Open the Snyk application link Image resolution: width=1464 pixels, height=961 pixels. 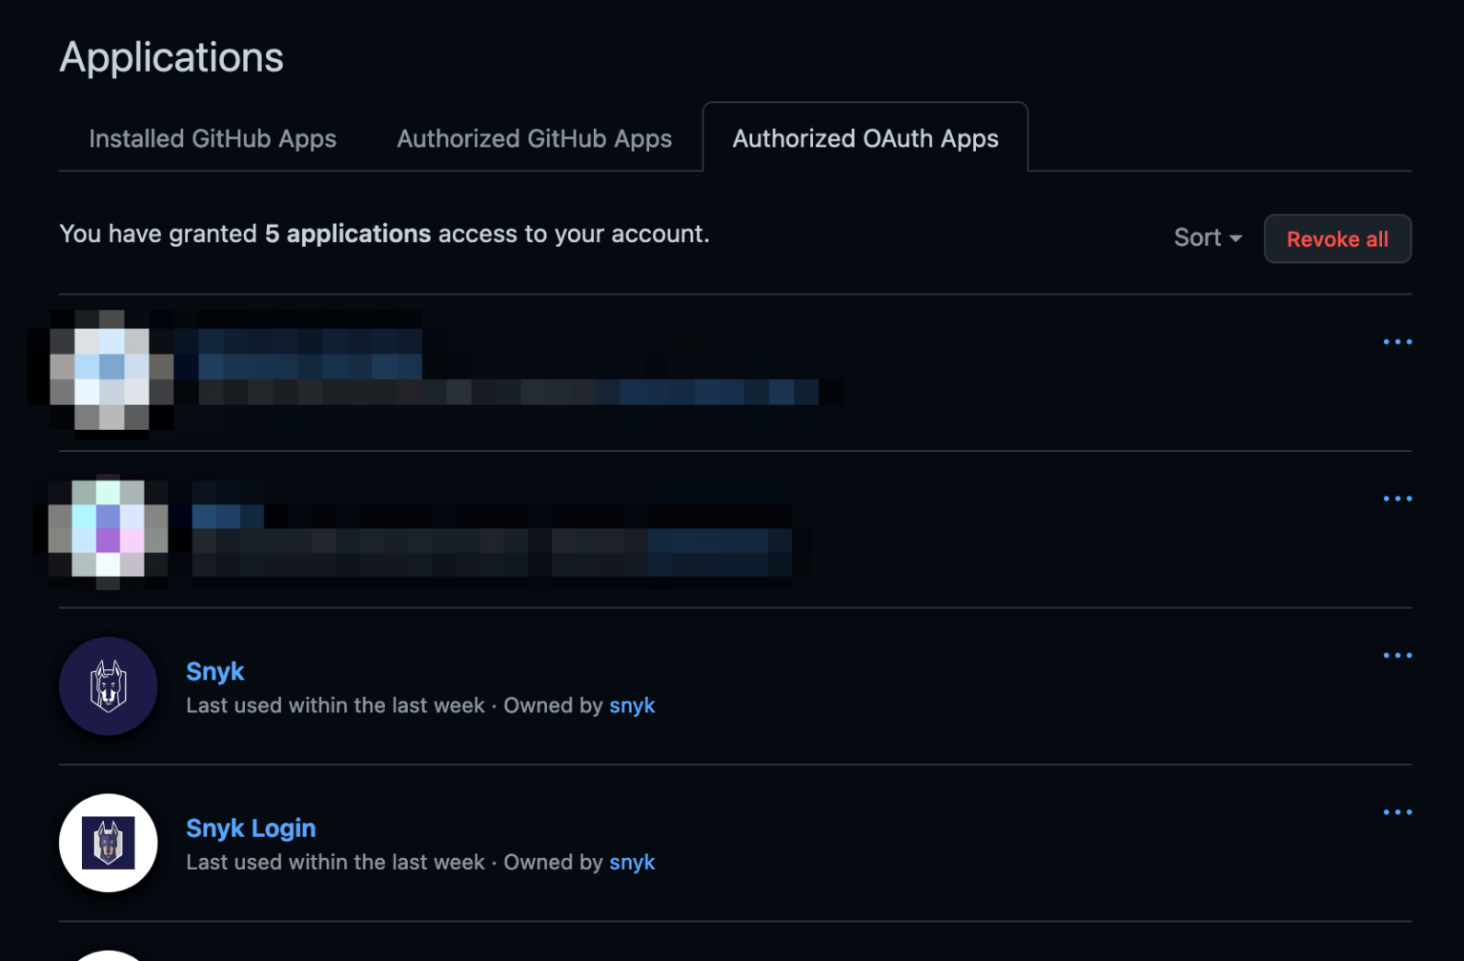tap(214, 671)
